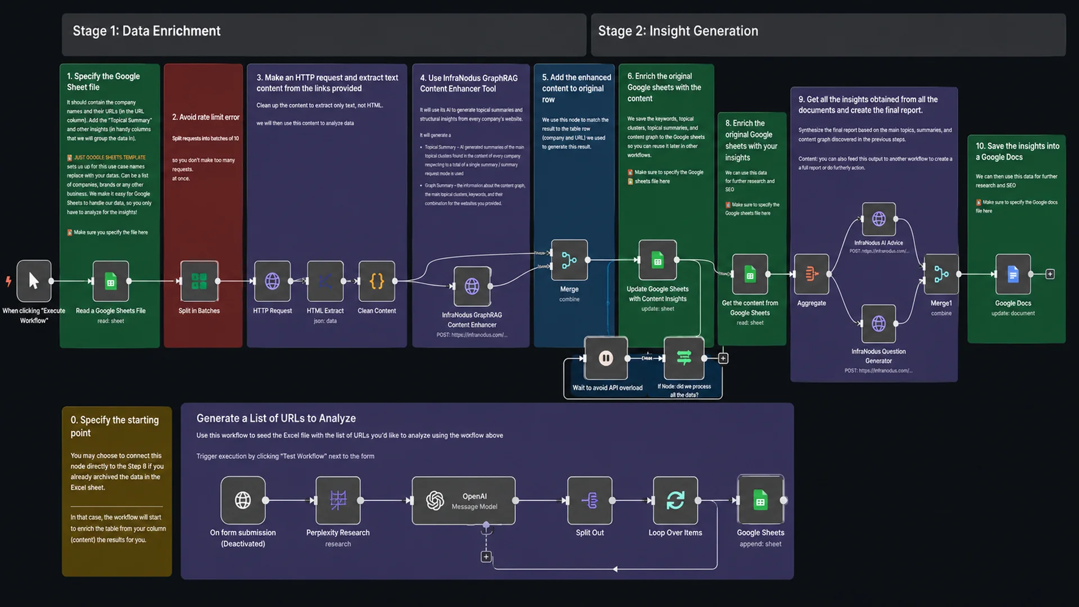
Task: Open the OpenAI Message Model node
Action: pos(464,500)
